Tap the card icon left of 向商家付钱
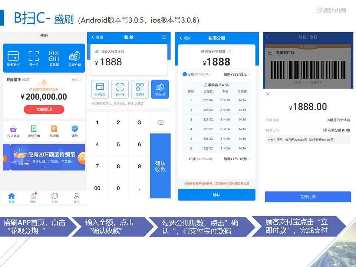This screenshot has width=356, height=267. click(x=270, y=53)
